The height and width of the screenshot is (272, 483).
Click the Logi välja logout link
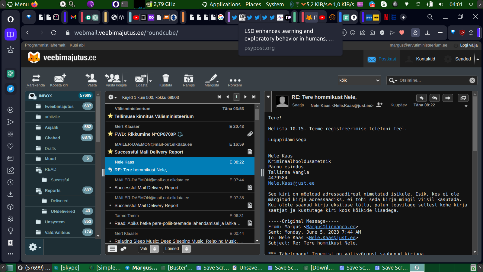click(x=469, y=45)
